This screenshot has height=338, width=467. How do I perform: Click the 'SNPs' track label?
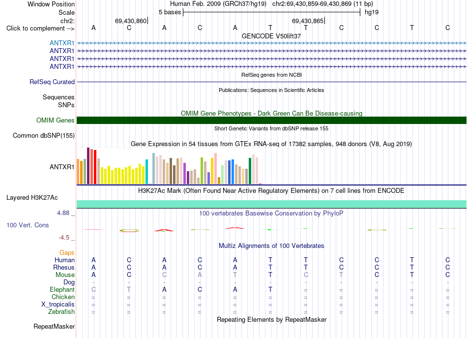click(x=66, y=105)
